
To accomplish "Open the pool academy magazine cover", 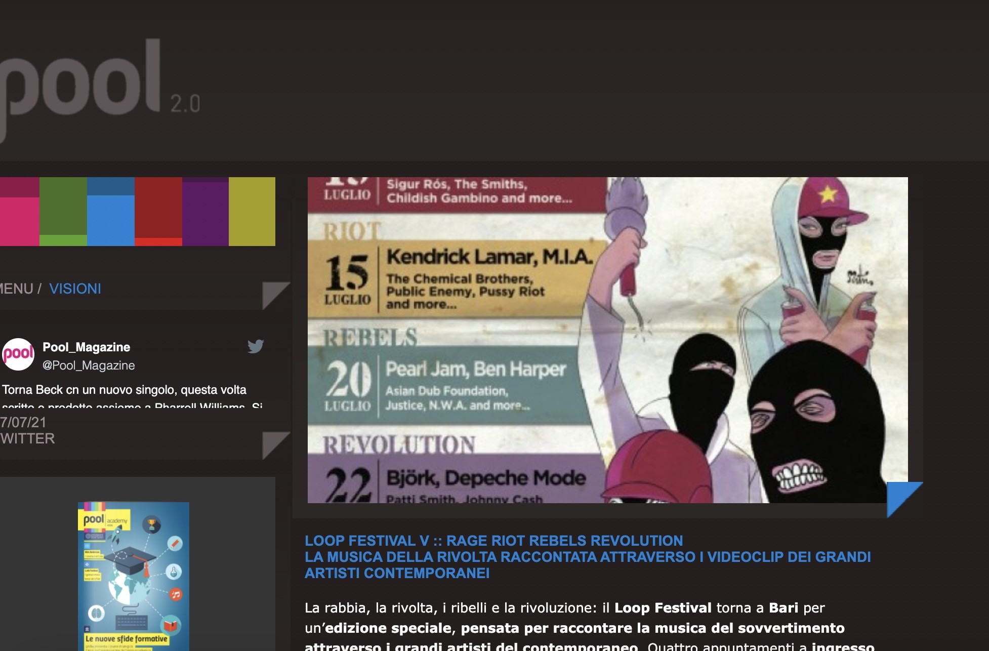I will pos(134,577).
